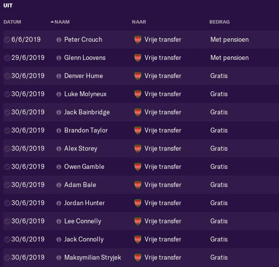Sort transfers by DATUM column header
Screen dimensions: 279x267
pyautogui.click(x=12, y=22)
